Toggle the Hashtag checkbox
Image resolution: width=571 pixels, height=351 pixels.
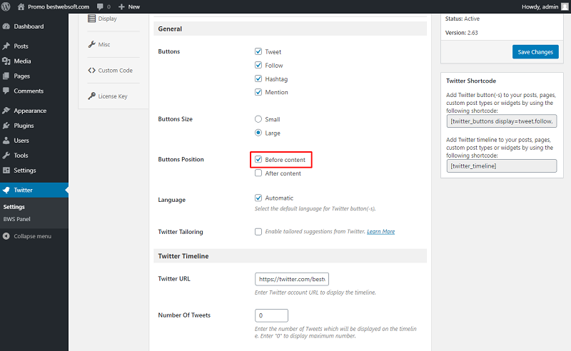[x=258, y=78]
